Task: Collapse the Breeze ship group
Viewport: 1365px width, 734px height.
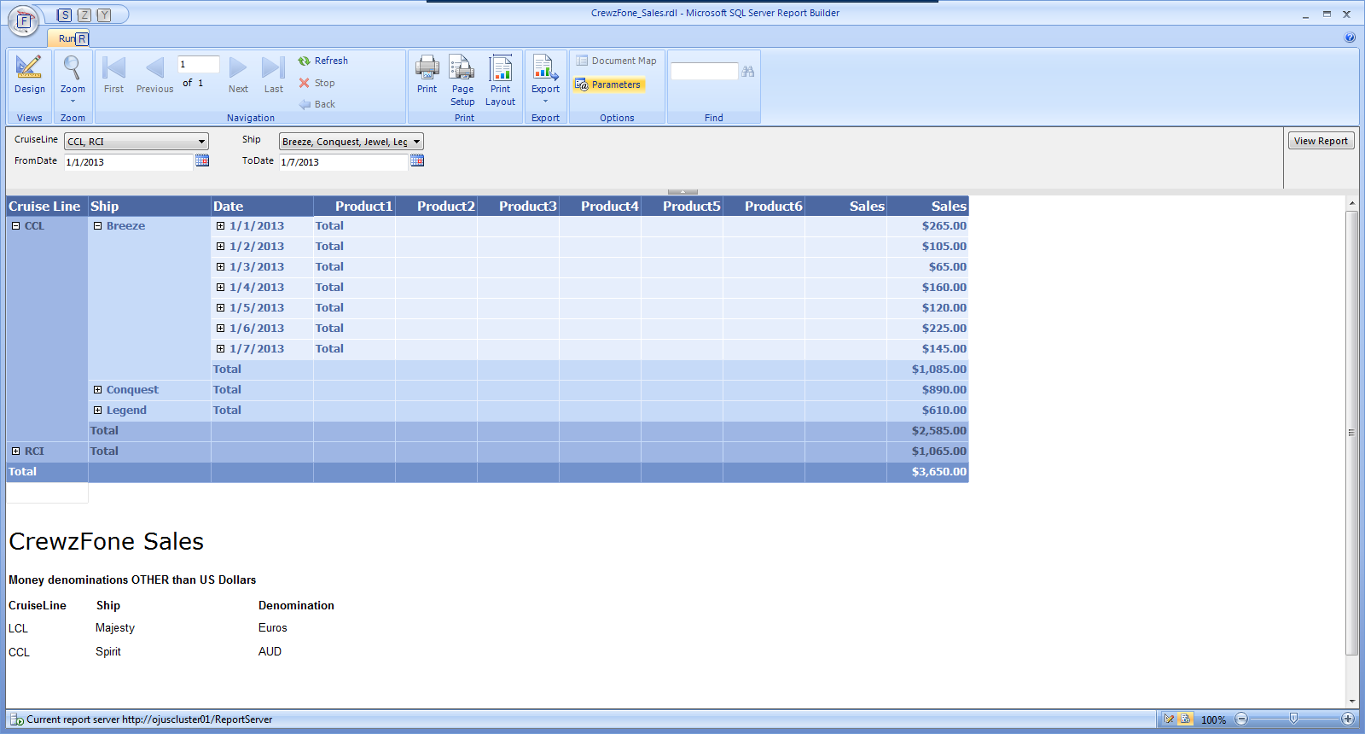Action: coord(97,226)
